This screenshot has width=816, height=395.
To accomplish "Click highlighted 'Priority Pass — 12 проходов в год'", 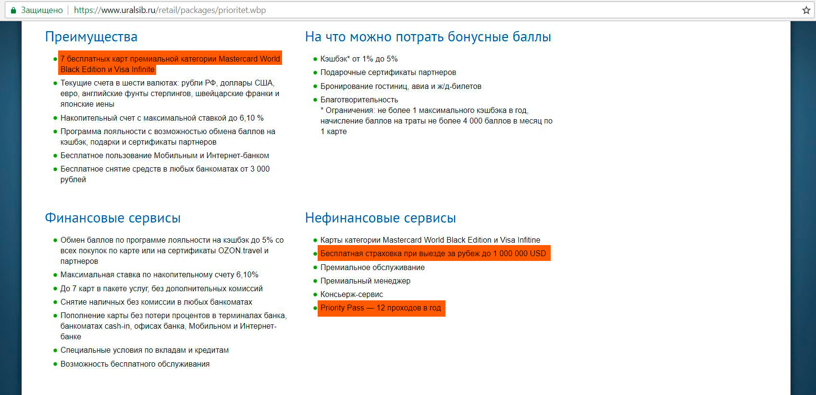I will [381, 308].
